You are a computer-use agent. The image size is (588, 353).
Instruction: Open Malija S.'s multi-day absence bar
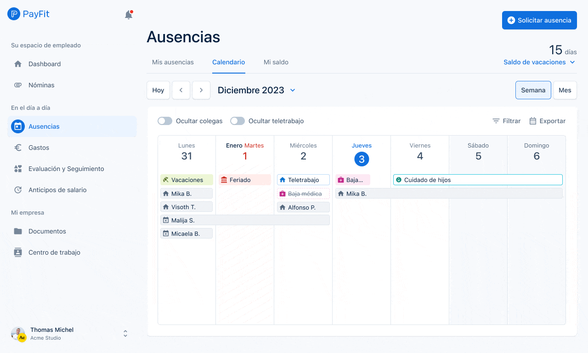tap(245, 220)
